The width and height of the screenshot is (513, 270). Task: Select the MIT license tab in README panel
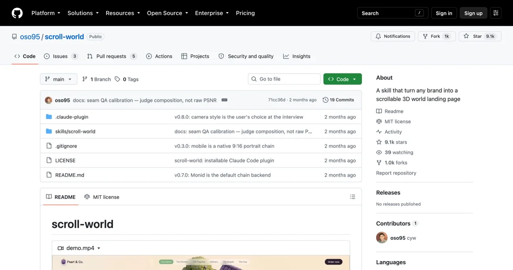tap(102, 197)
